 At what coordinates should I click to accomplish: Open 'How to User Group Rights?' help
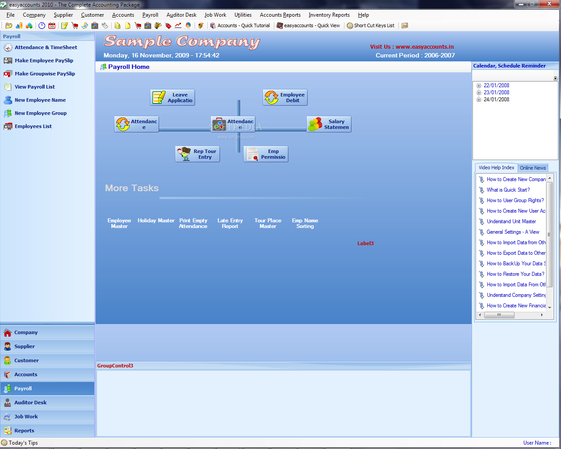[x=515, y=200]
